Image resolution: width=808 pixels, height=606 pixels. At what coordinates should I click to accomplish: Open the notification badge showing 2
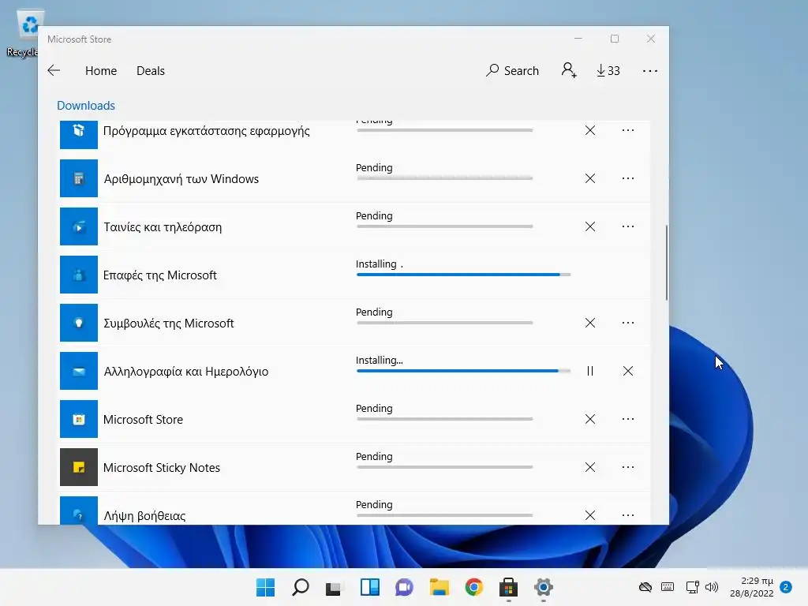787,587
